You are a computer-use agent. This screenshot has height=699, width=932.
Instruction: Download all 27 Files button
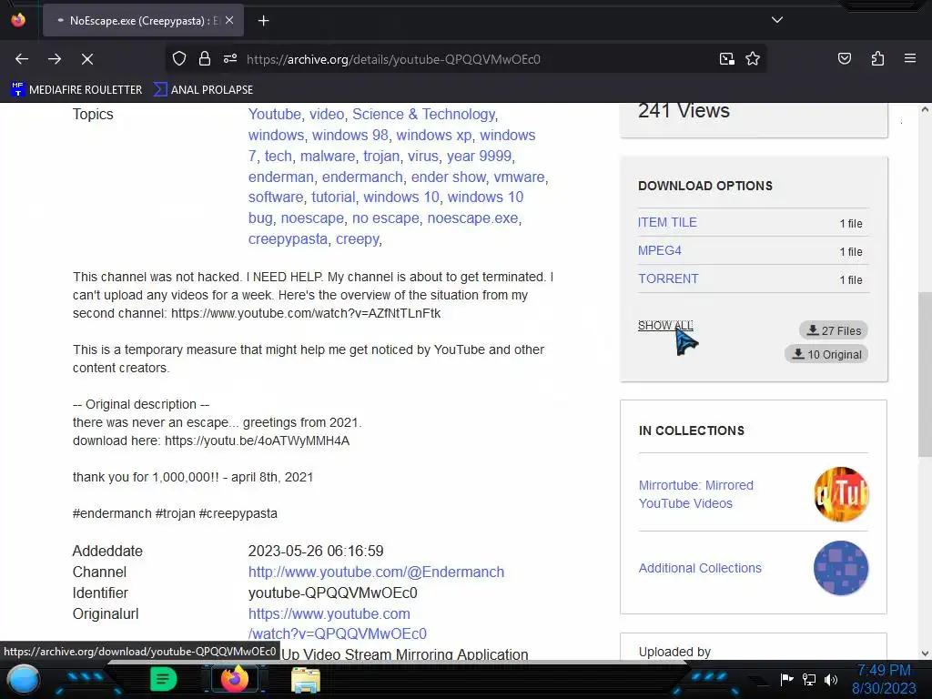click(x=834, y=329)
